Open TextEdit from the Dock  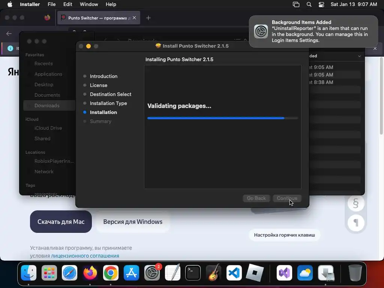coord(172,273)
